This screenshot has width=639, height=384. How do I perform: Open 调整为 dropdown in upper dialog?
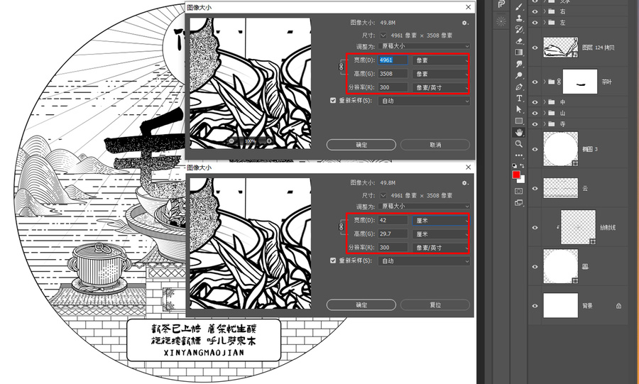coord(424,46)
